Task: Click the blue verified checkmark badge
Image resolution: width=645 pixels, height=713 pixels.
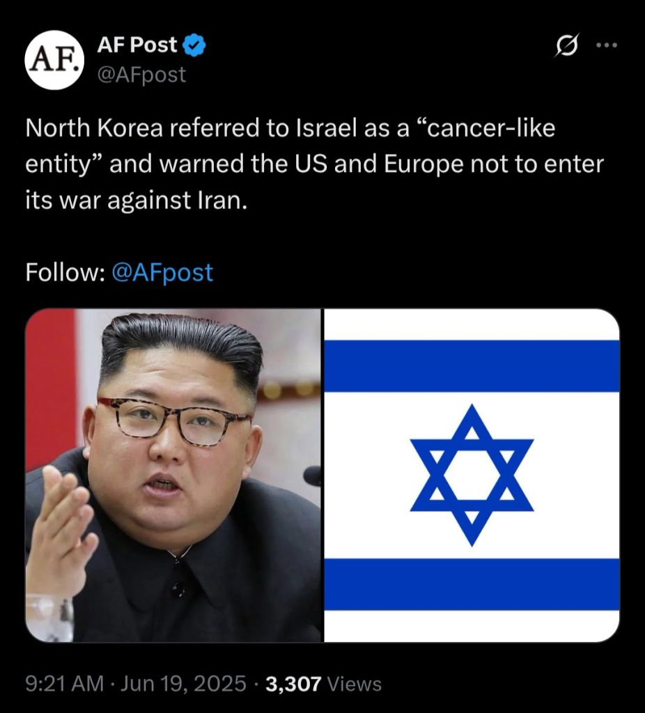Action: tap(194, 45)
